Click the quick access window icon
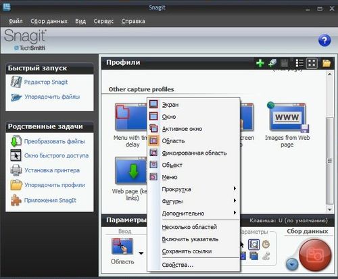This screenshot has height=279, width=338. pos(16,155)
